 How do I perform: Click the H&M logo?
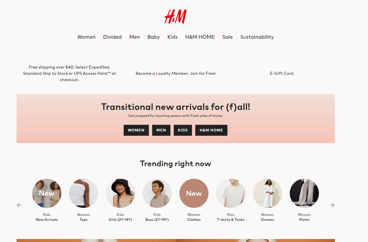176,17
